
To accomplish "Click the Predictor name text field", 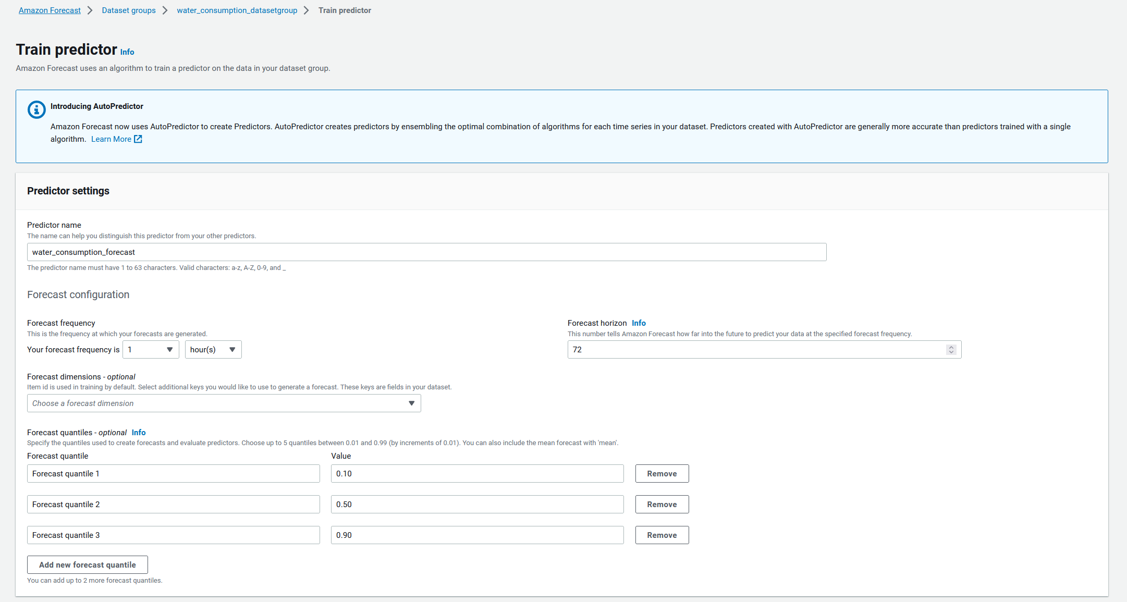I will pyautogui.click(x=426, y=252).
